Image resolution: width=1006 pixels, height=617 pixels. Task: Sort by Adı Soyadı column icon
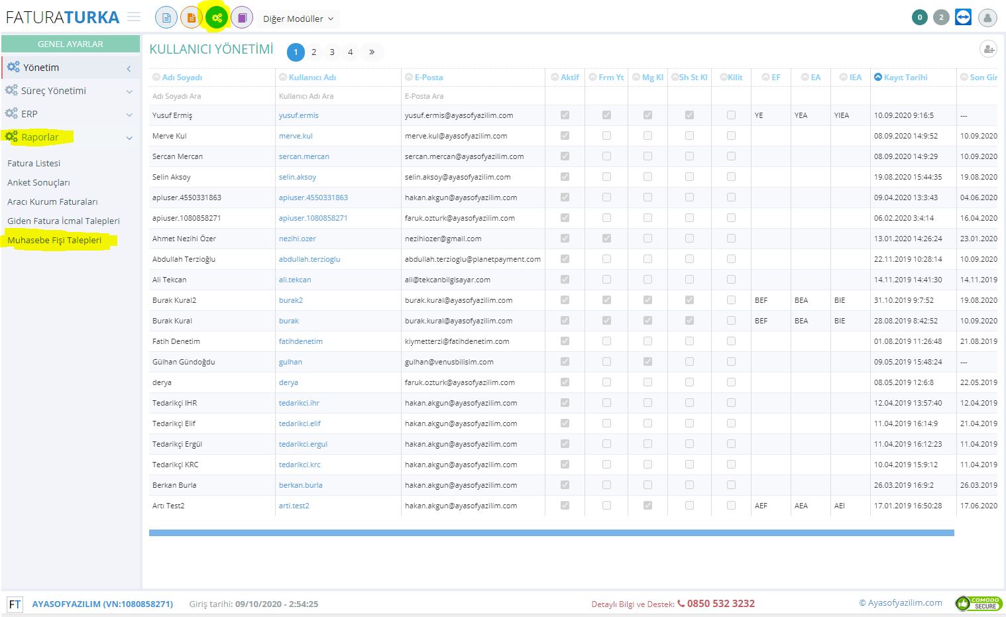156,78
